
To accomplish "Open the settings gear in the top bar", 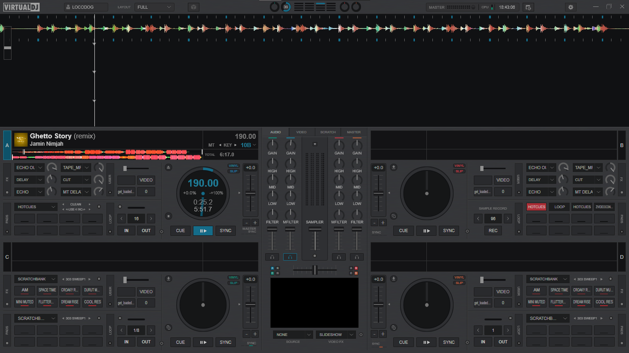I will point(571,7).
